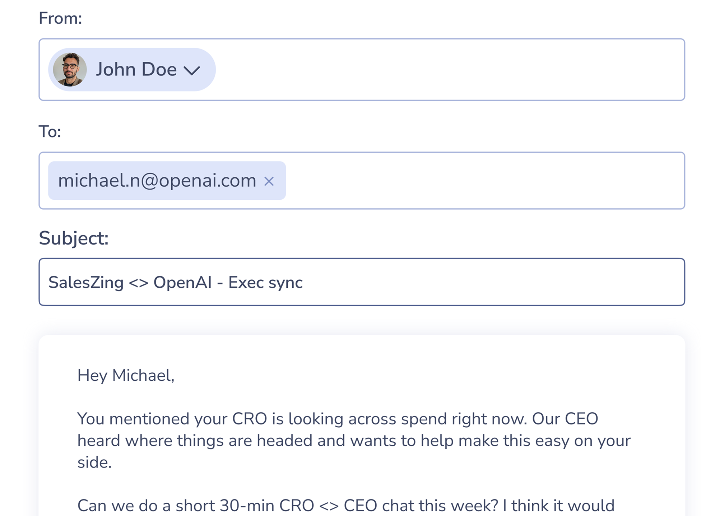Remove the michael.n@openai.com recipient

tap(269, 181)
